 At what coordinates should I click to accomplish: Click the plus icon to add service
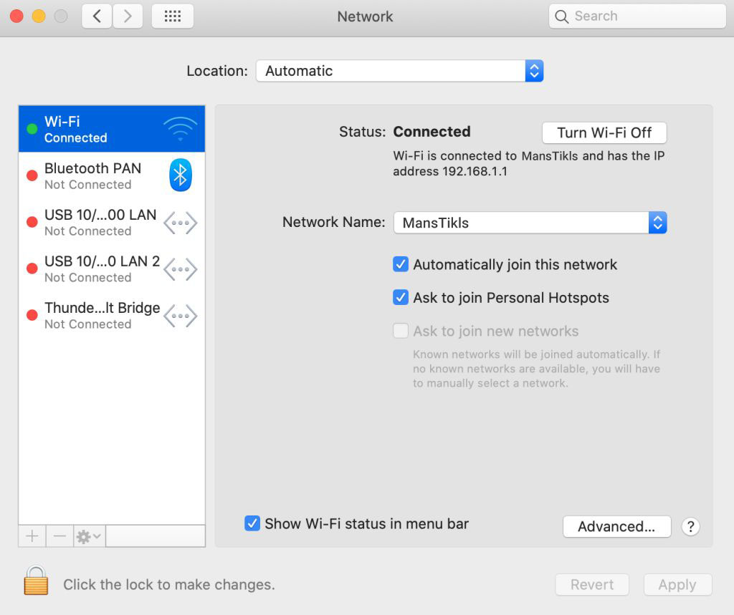(x=32, y=536)
